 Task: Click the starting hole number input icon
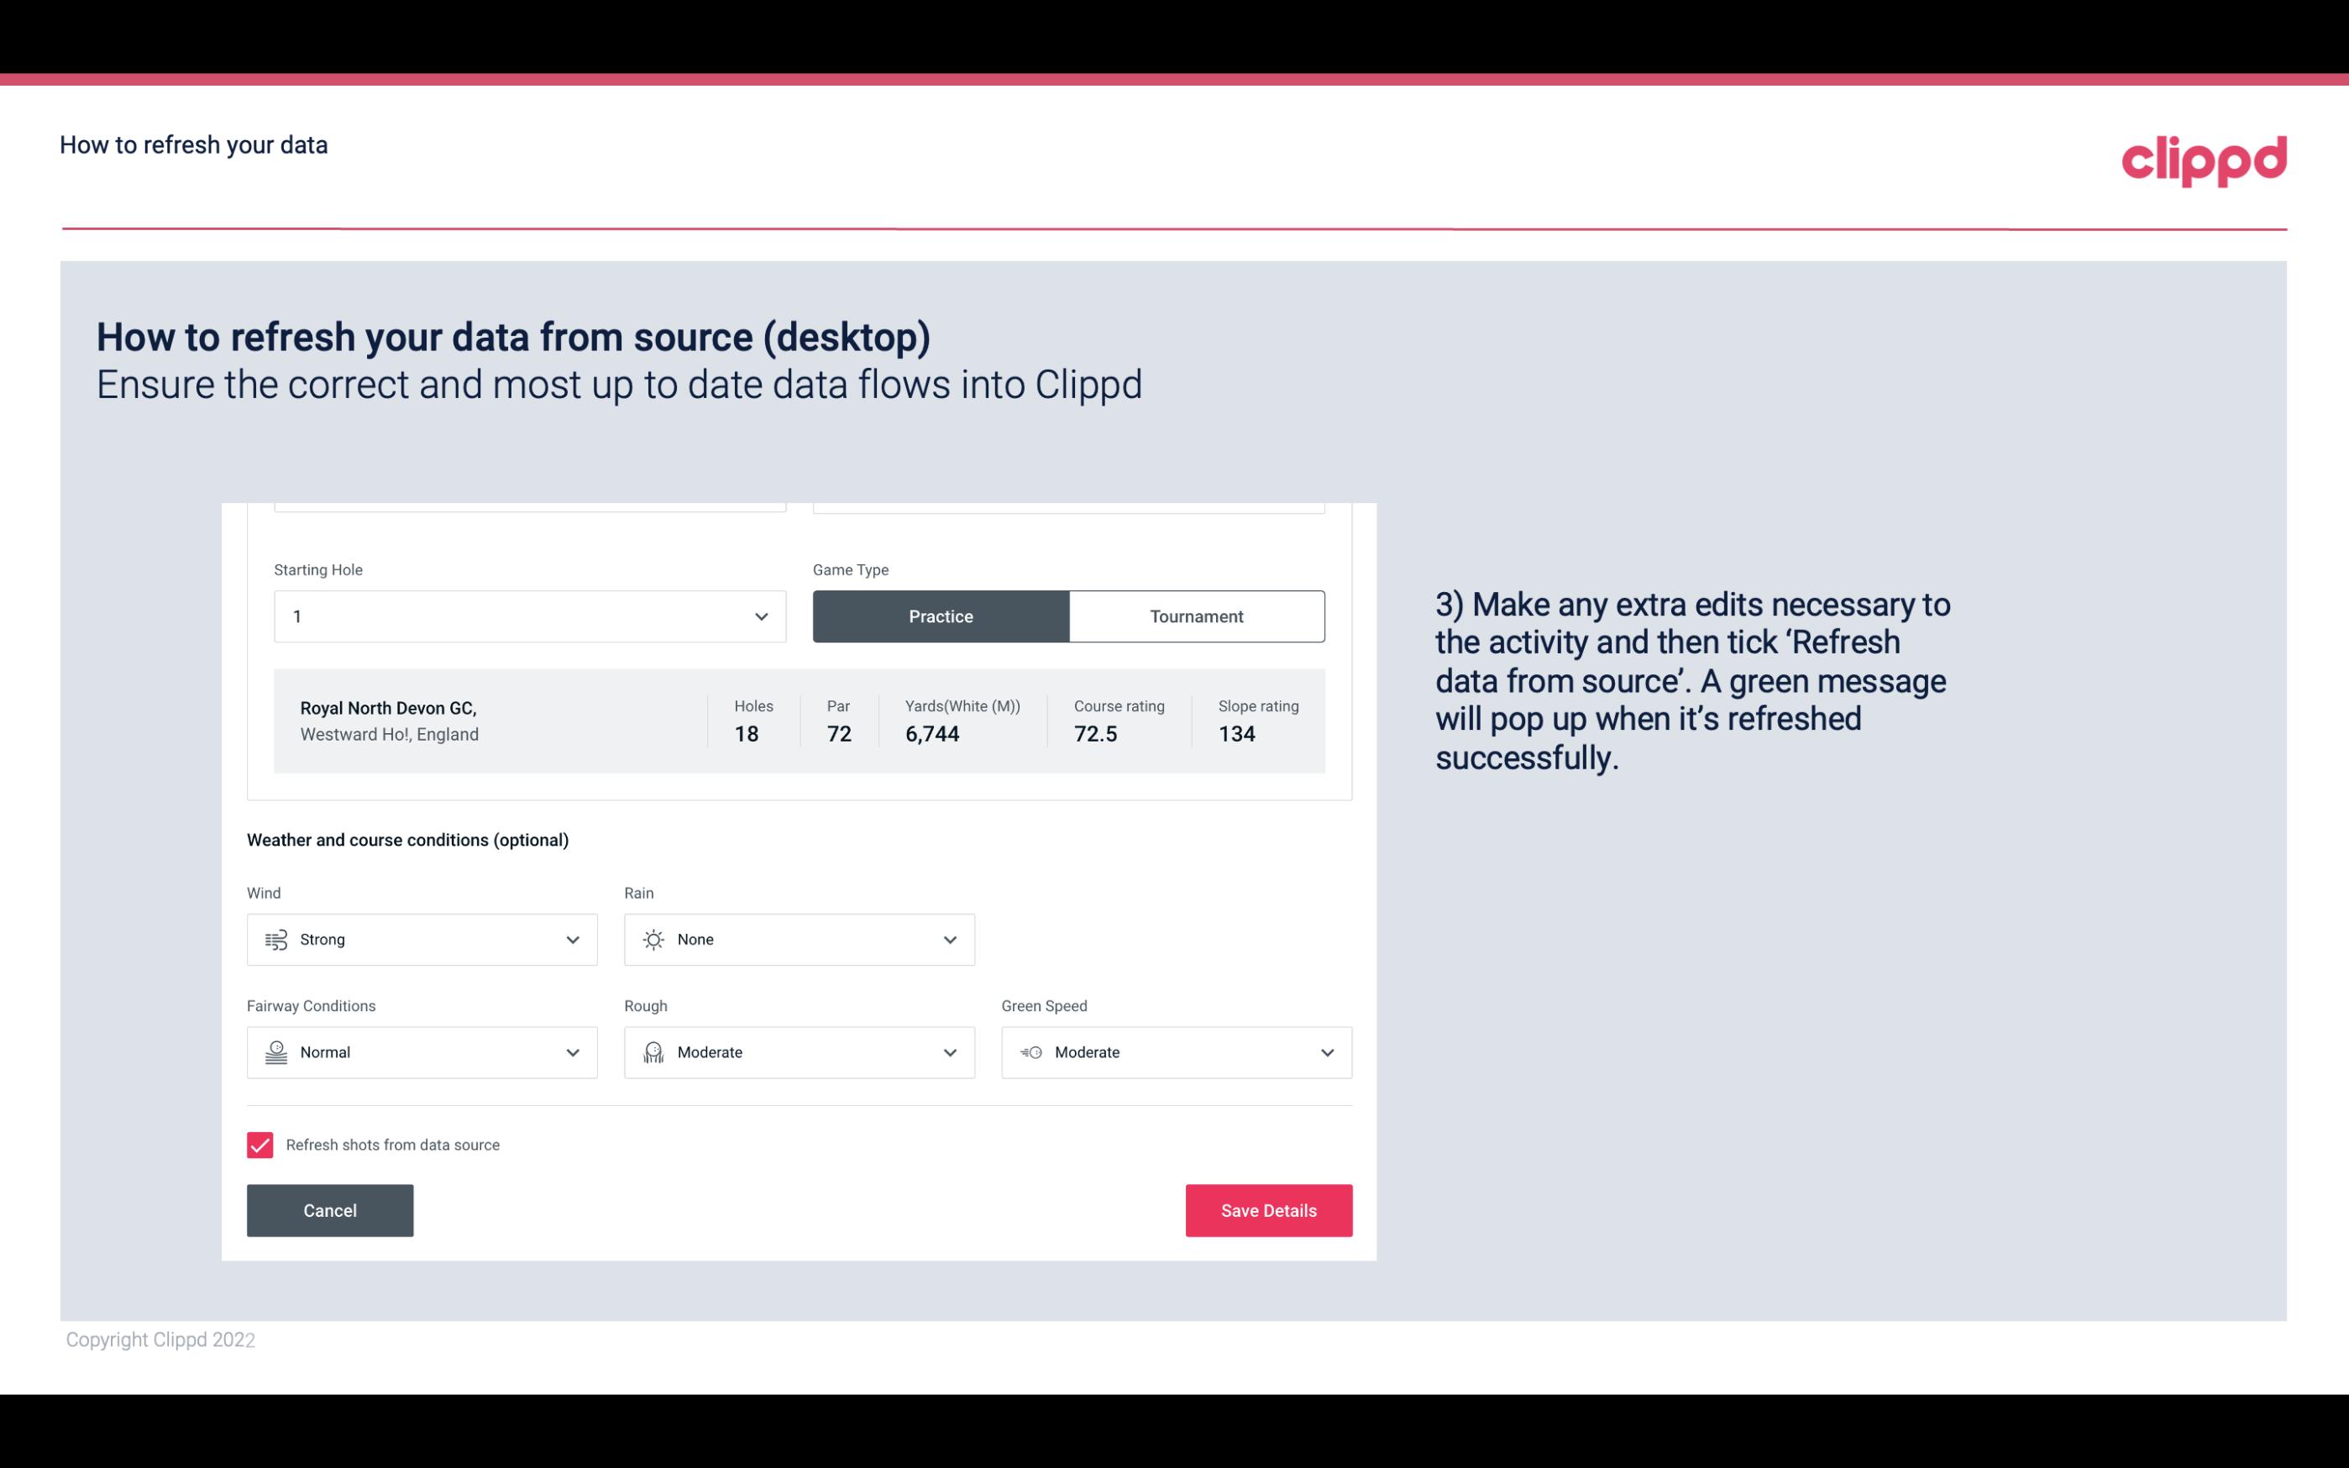point(759,616)
